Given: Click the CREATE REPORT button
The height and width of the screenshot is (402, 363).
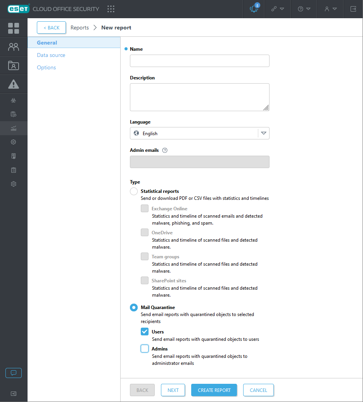Looking at the screenshot, I should (214, 390).
